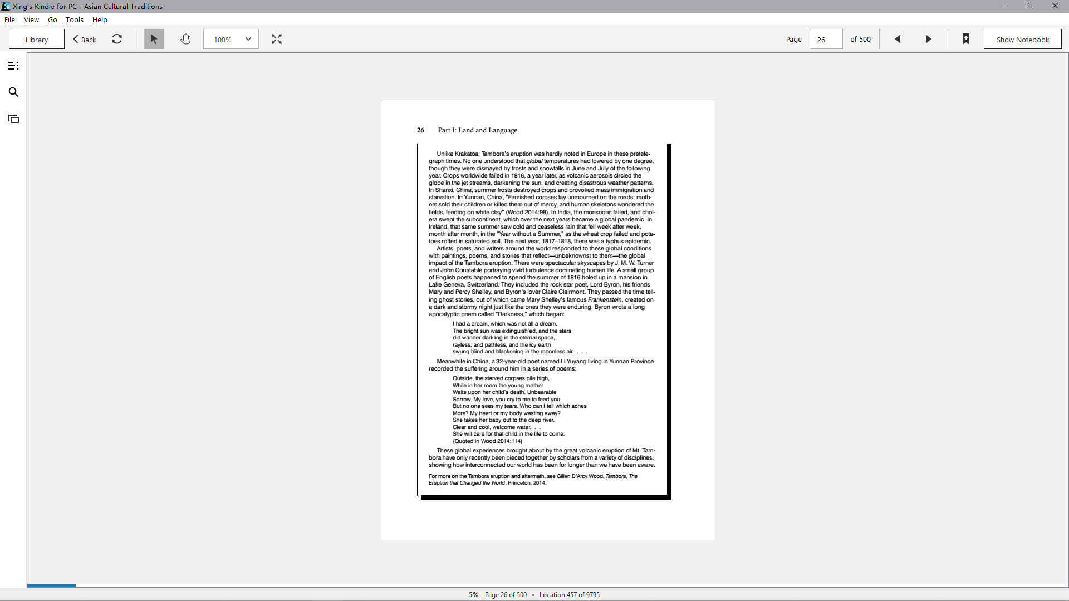
Task: Open the flashcards sidebar icon
Action: pos(13,119)
